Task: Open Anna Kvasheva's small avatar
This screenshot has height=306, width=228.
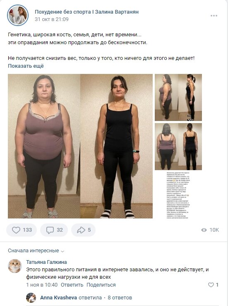Action: tap(31, 297)
